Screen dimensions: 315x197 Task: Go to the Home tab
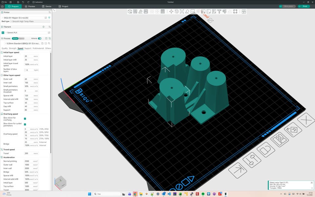coord(2,7)
